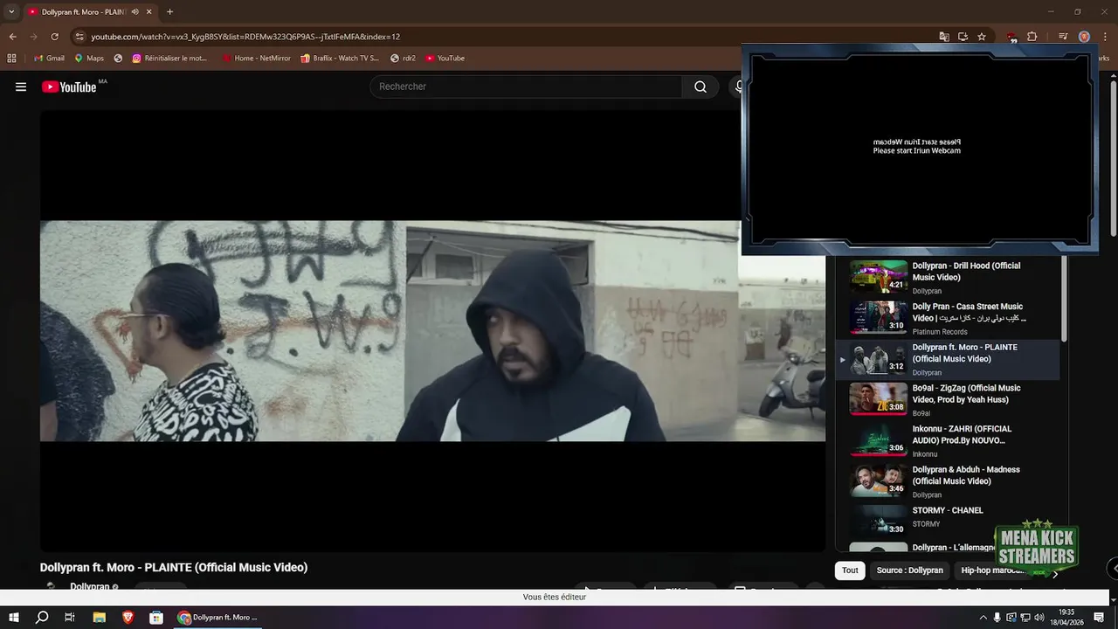Select the Tout filter chip
Viewport: 1118px width, 629px height.
pos(850,570)
